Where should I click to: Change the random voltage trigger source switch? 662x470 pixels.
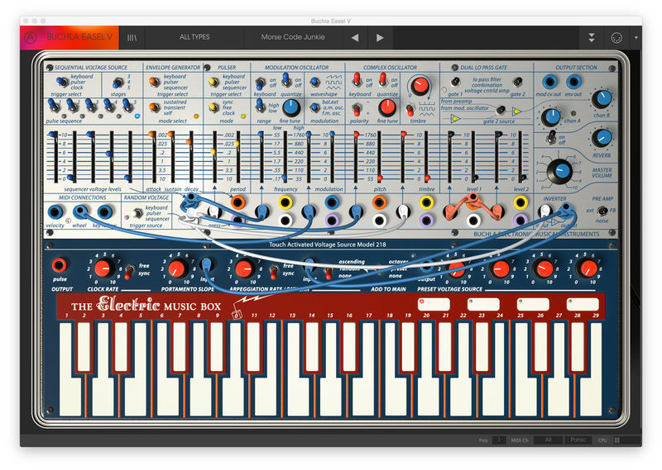point(137,213)
